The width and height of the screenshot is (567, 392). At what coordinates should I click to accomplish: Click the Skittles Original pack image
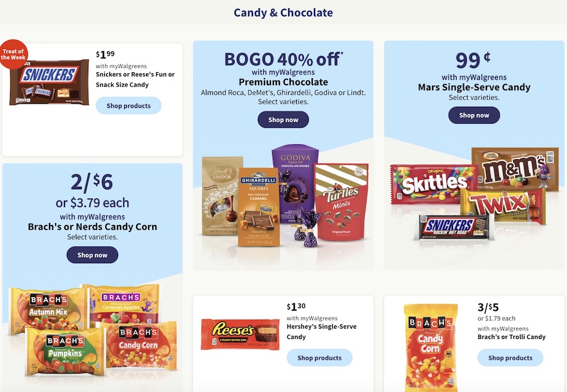pyautogui.click(x=433, y=184)
